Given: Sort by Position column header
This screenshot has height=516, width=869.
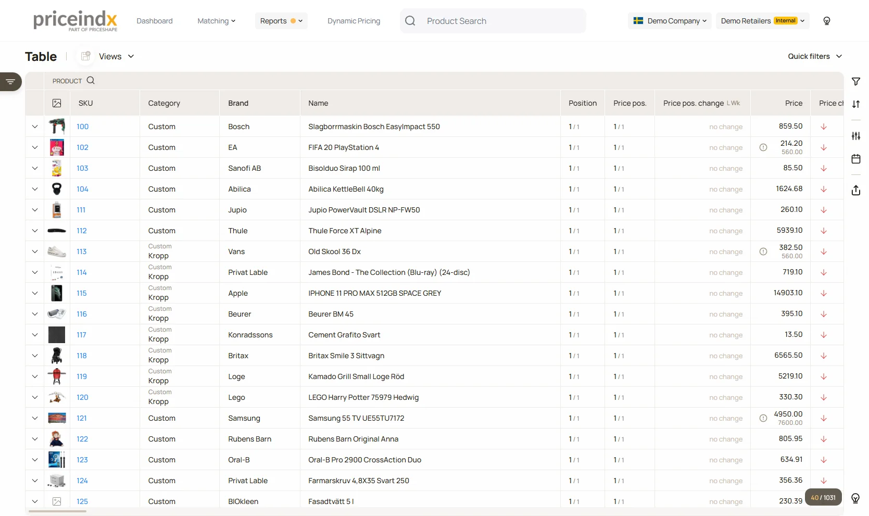Looking at the screenshot, I should 583,103.
